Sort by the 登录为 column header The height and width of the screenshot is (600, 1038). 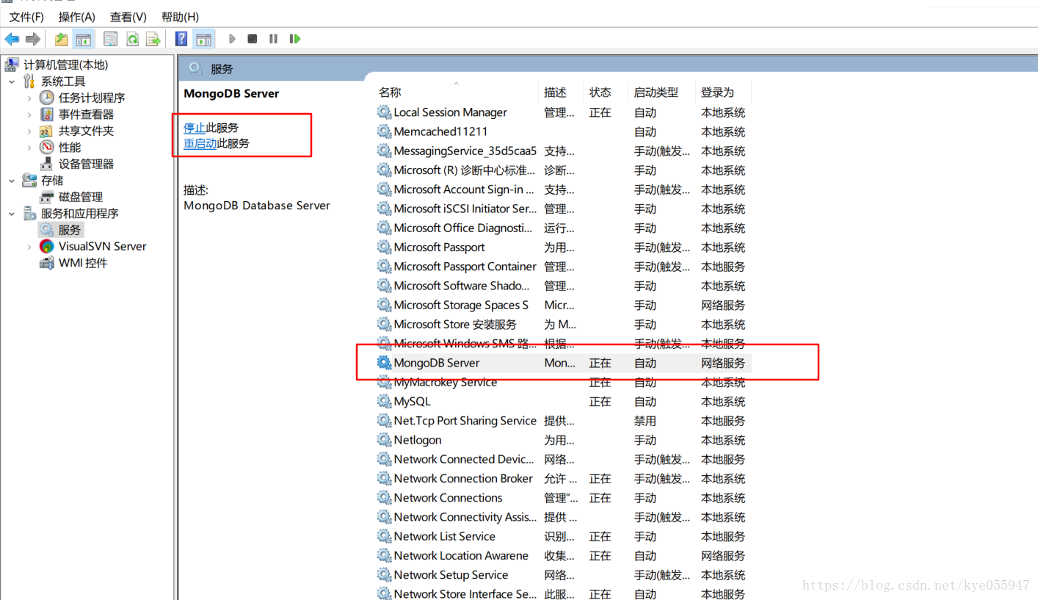coord(722,92)
